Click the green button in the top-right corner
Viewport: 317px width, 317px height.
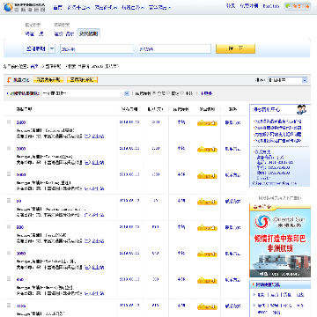[297, 5]
